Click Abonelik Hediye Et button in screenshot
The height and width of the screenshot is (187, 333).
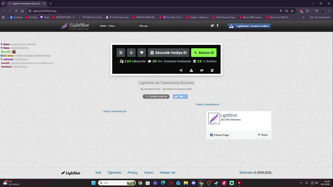coord(169,52)
